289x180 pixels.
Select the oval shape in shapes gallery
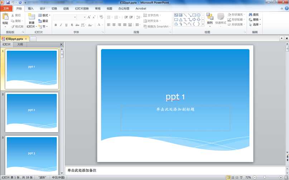coord(199,15)
